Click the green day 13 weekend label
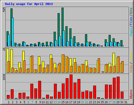134x105 pixels. tap(55, 102)
